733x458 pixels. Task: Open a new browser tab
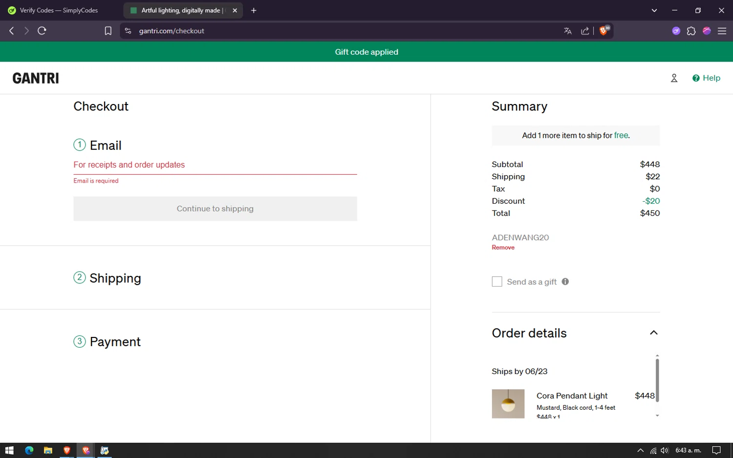[x=254, y=10]
